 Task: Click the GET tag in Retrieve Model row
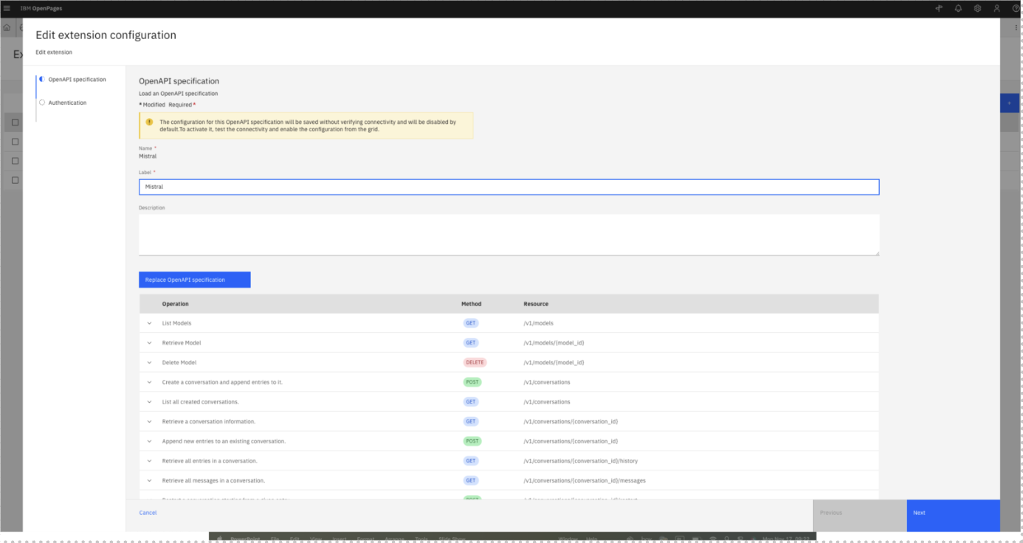pyautogui.click(x=471, y=343)
